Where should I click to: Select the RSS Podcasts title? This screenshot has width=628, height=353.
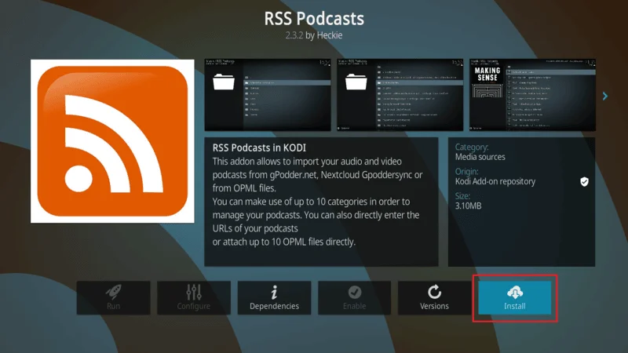click(314, 18)
